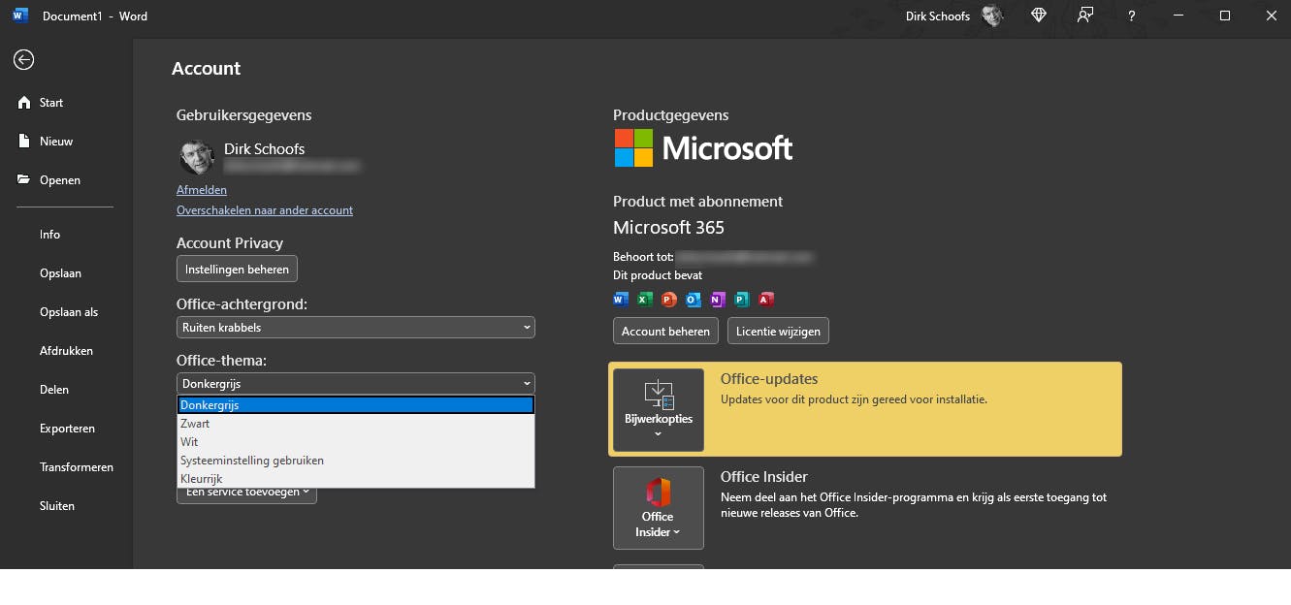Screen dimensions: 1291x605
Task: Open the Afdrukken page
Action: [x=66, y=351]
